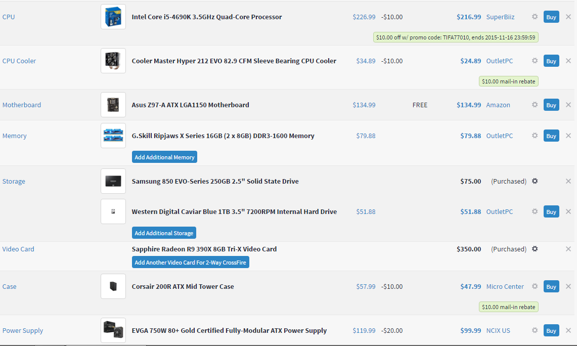577x346 pixels.
Task: Remove the G.Skill Ripjaws X memory
Action: point(568,136)
